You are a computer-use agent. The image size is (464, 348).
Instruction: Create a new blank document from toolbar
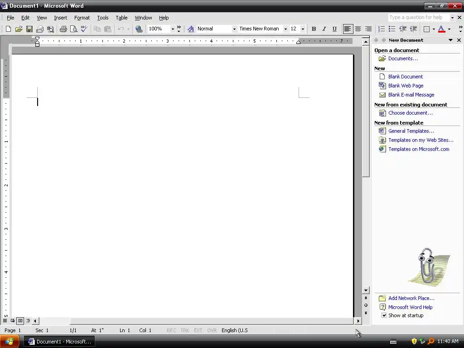pos(8,29)
